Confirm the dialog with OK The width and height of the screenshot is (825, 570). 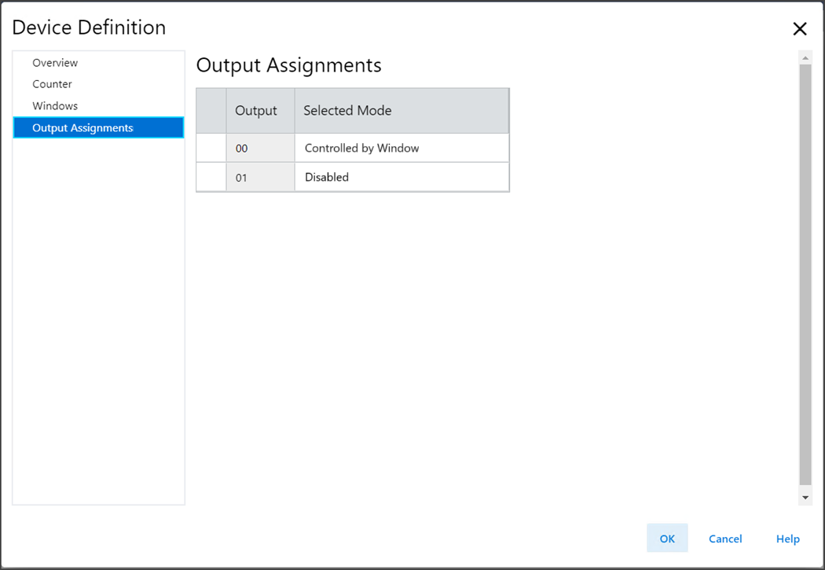pos(667,539)
